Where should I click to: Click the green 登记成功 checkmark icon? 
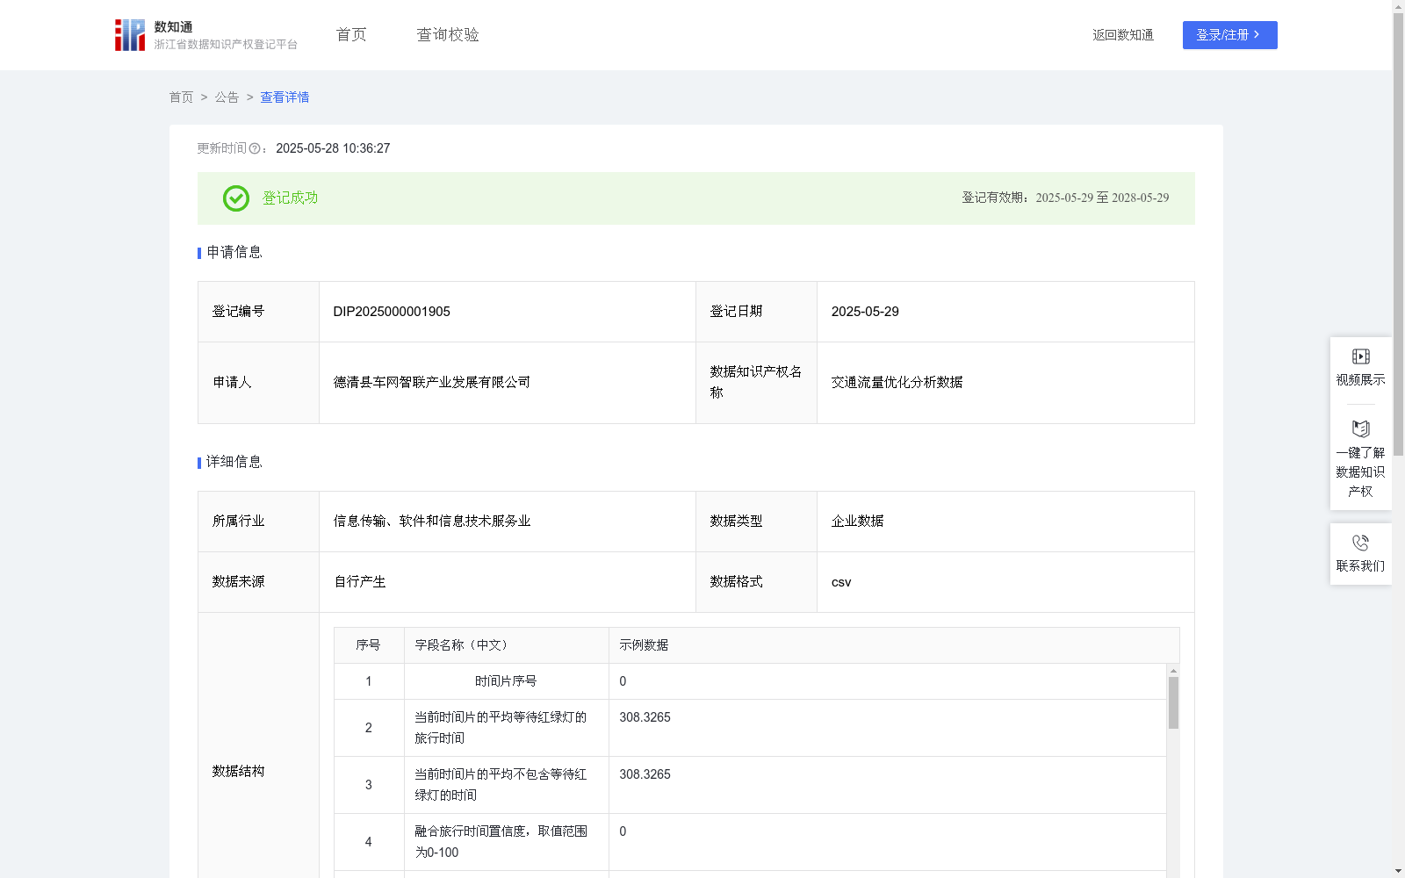pos(235,198)
